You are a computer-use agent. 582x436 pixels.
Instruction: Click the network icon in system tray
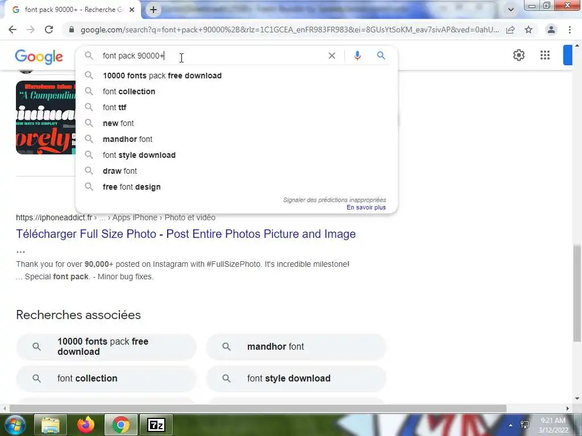[525, 425]
